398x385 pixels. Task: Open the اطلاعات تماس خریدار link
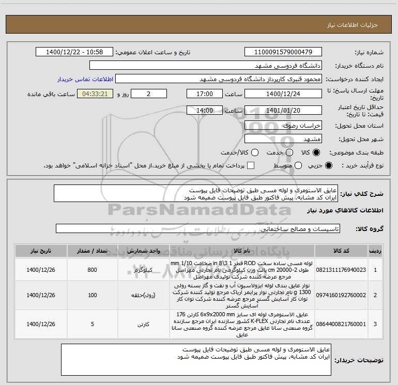[x=85, y=79]
